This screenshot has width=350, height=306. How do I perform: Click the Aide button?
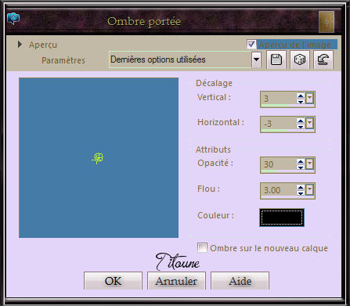click(240, 281)
